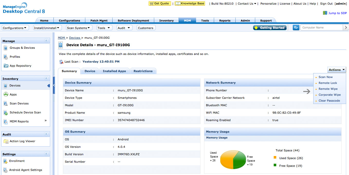Click the Apps icon in sidebar
This screenshot has width=349, height=175.
coord(6,94)
